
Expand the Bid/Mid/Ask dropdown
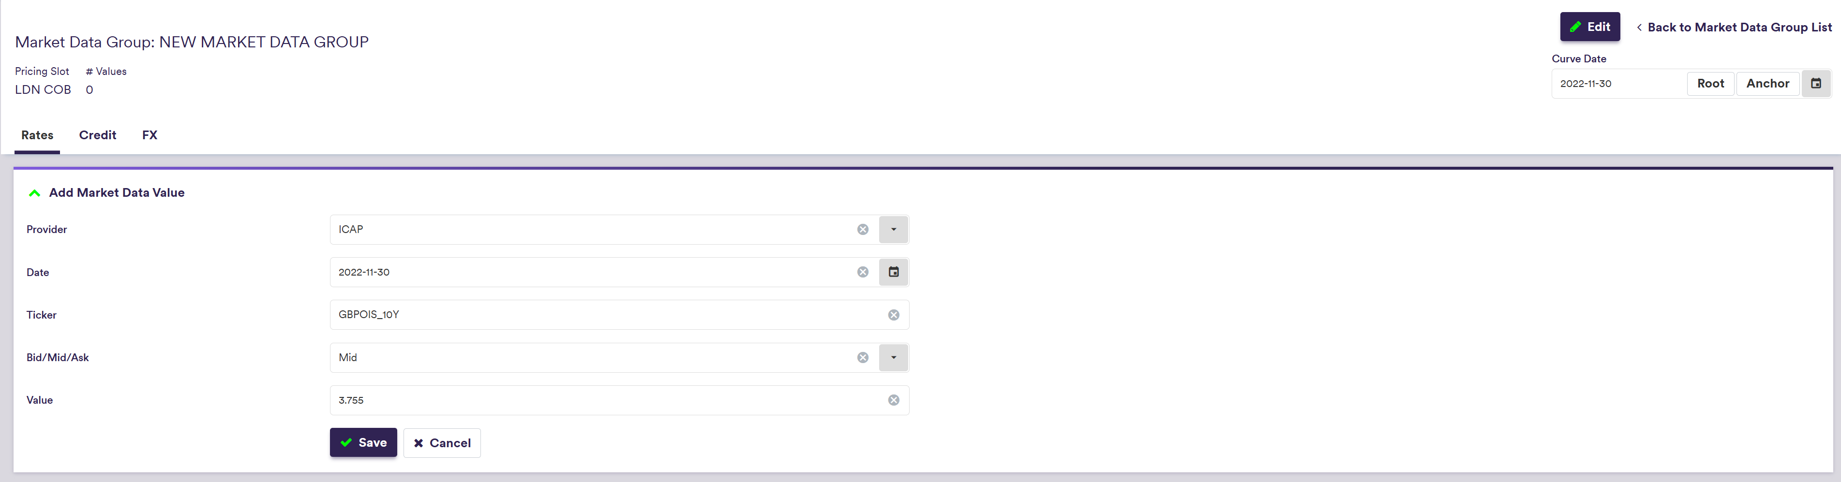(893, 358)
